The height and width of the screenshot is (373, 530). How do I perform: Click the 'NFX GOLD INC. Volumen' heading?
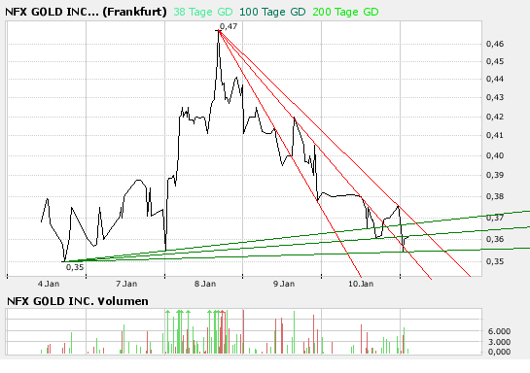pyautogui.click(x=78, y=301)
